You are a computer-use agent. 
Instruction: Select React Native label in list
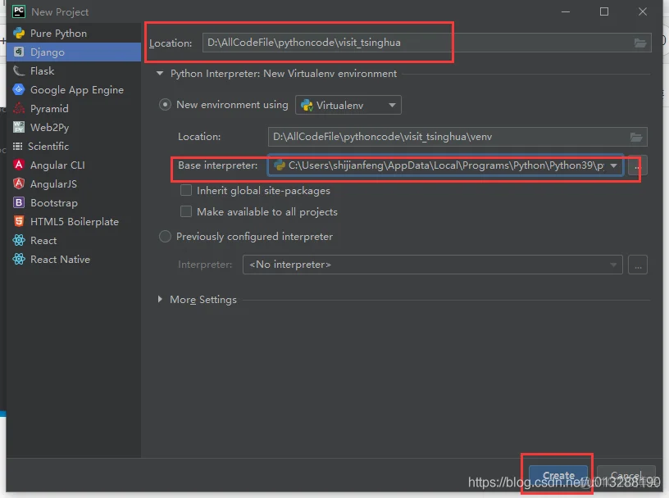tap(60, 259)
